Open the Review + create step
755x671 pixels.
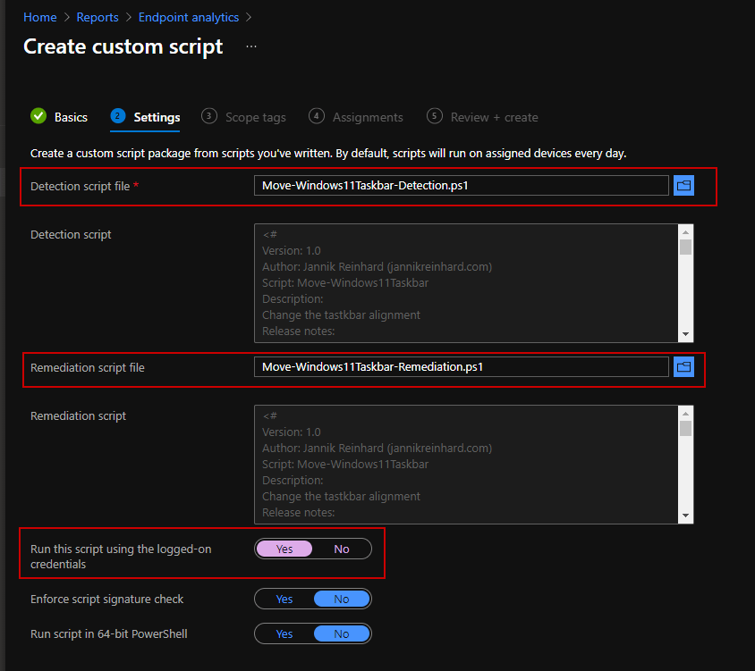point(494,117)
